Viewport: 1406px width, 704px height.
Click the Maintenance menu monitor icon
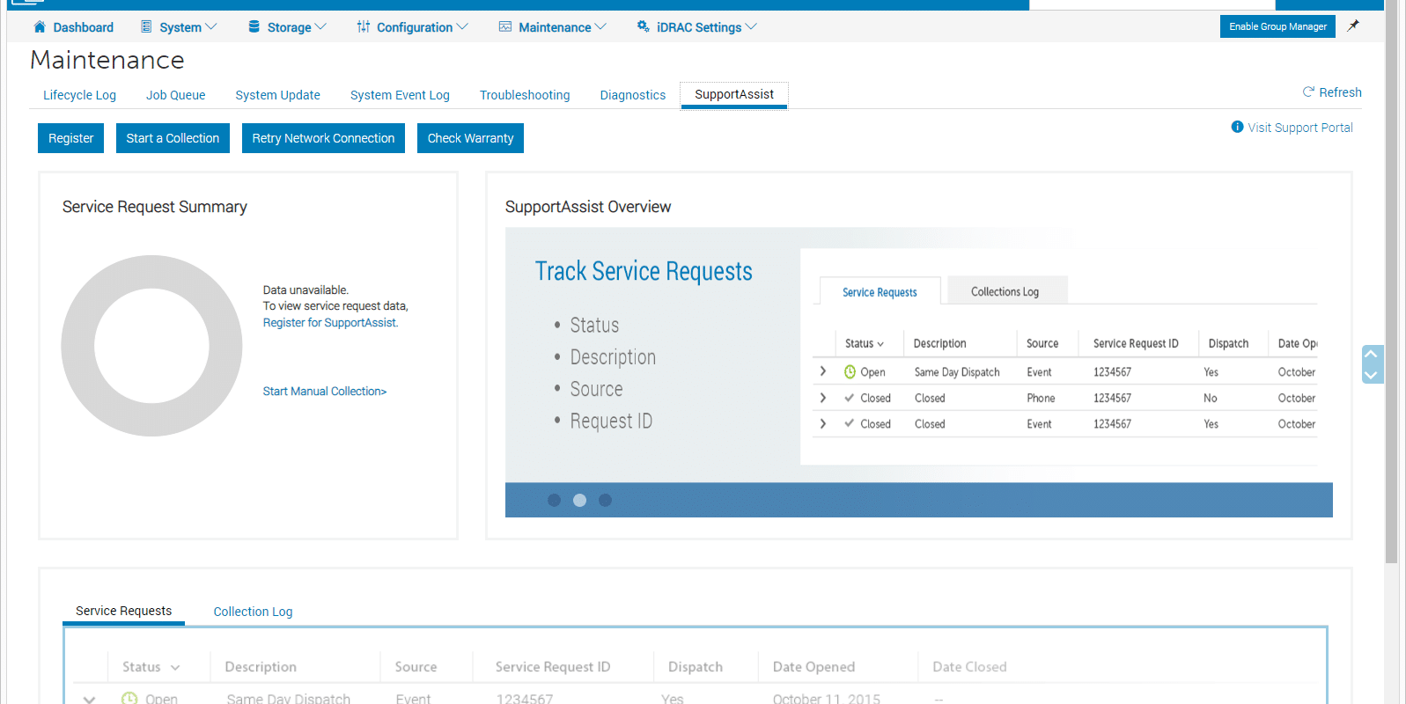(505, 27)
